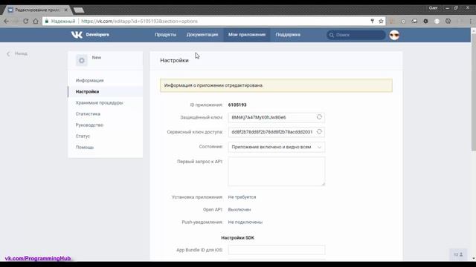Click the Первый запрос к API textarea
This screenshot has width=476, height=267.
click(276, 171)
